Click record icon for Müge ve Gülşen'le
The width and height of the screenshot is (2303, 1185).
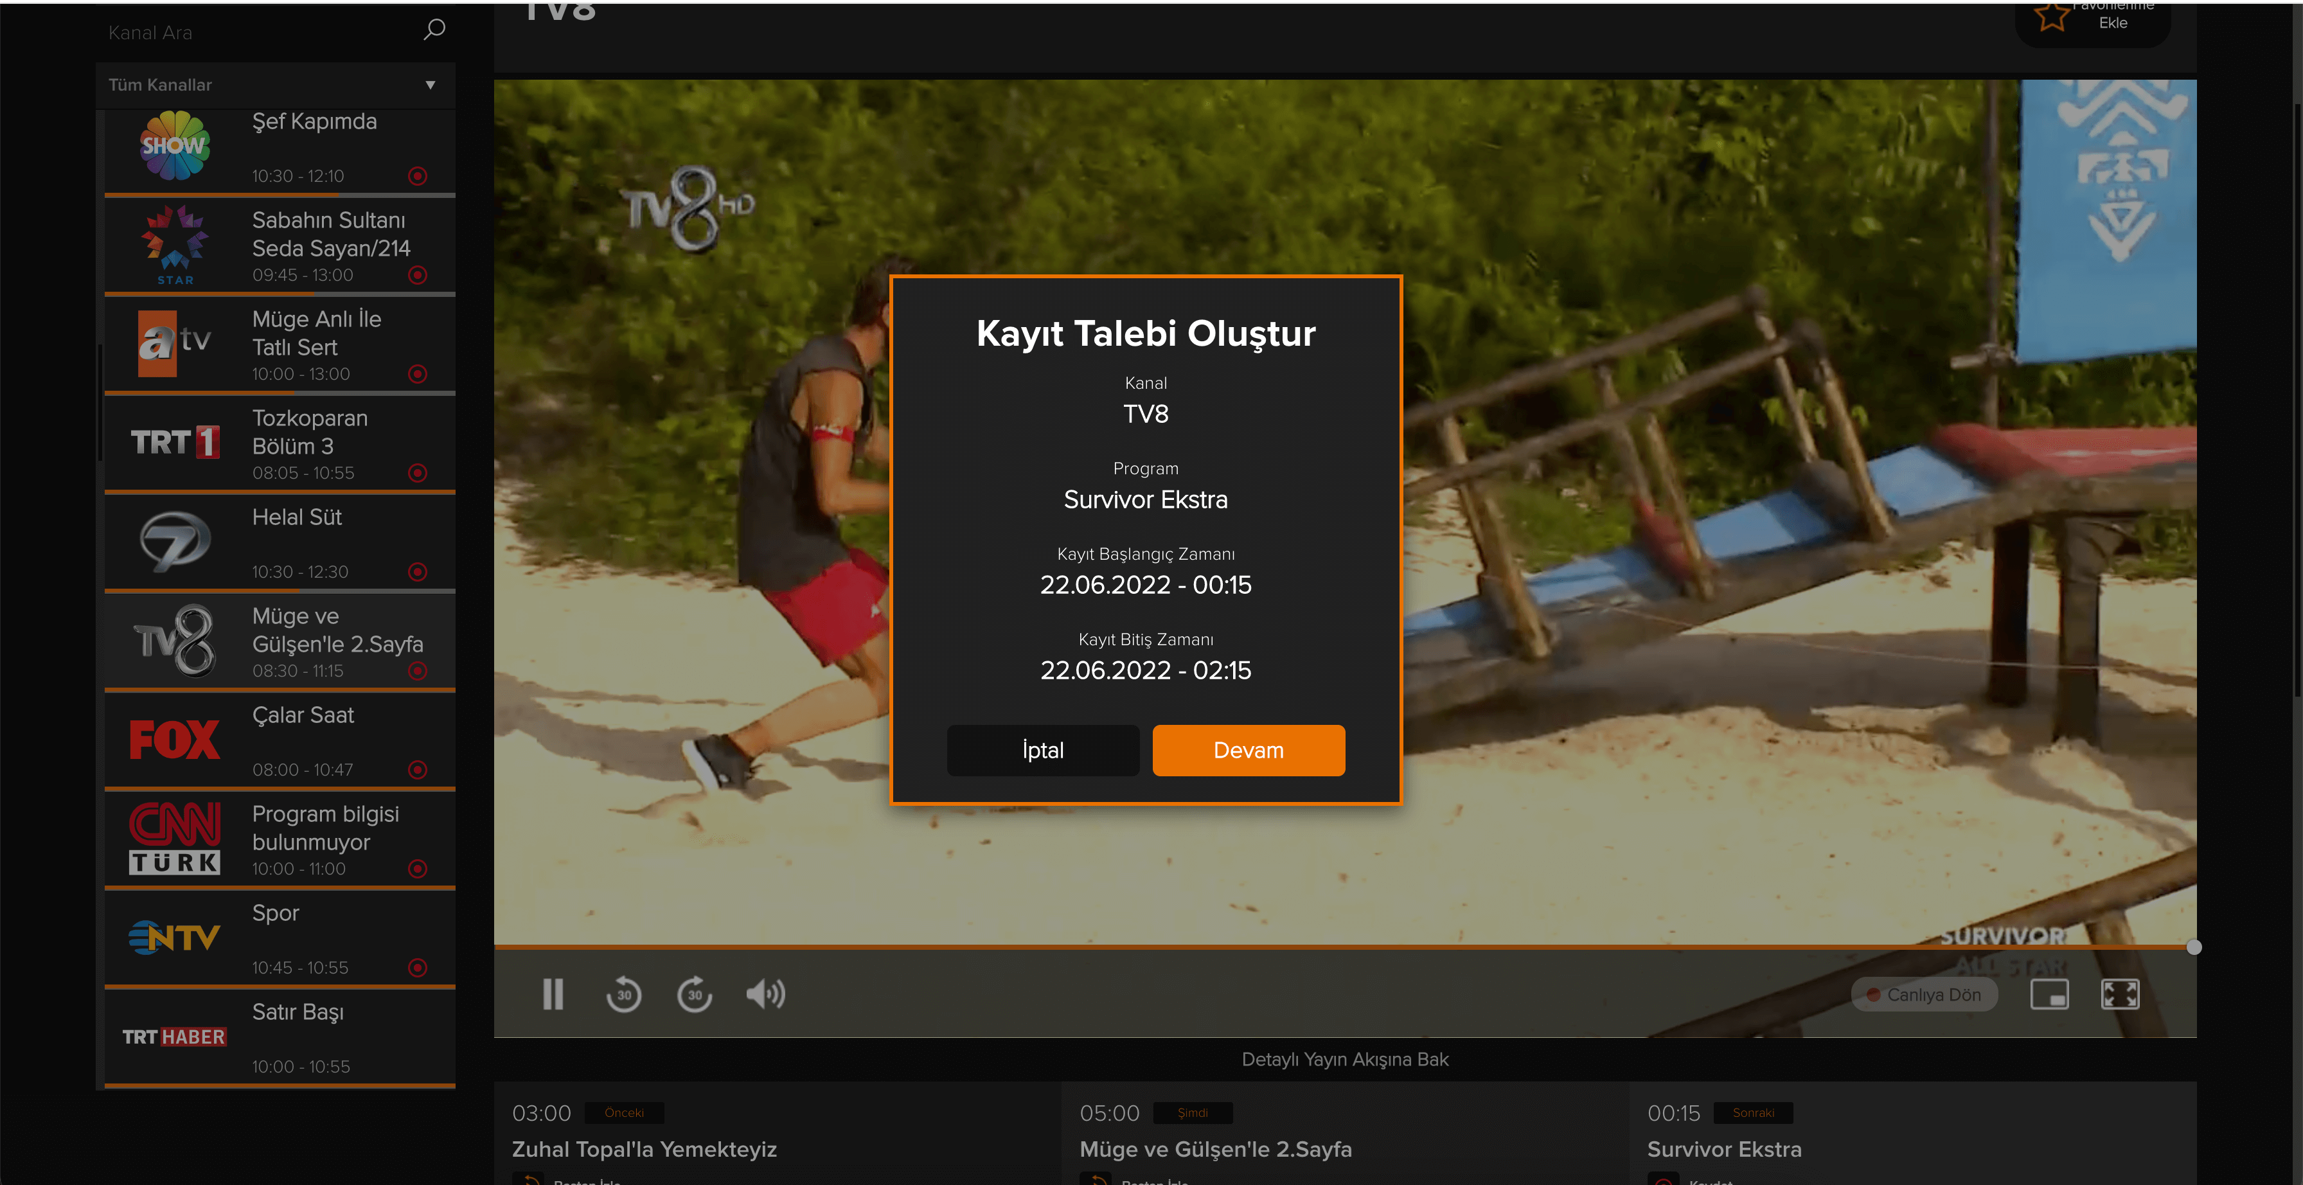[x=418, y=671]
